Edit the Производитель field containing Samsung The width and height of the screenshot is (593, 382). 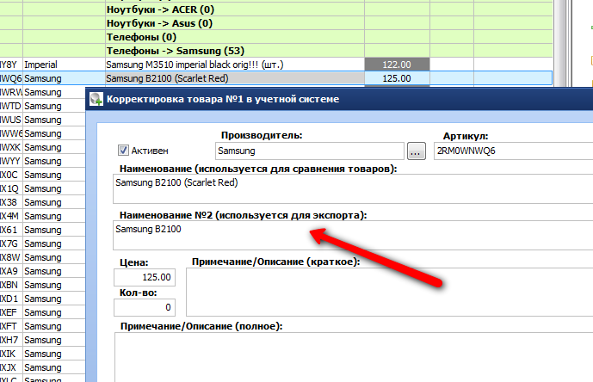pos(309,151)
